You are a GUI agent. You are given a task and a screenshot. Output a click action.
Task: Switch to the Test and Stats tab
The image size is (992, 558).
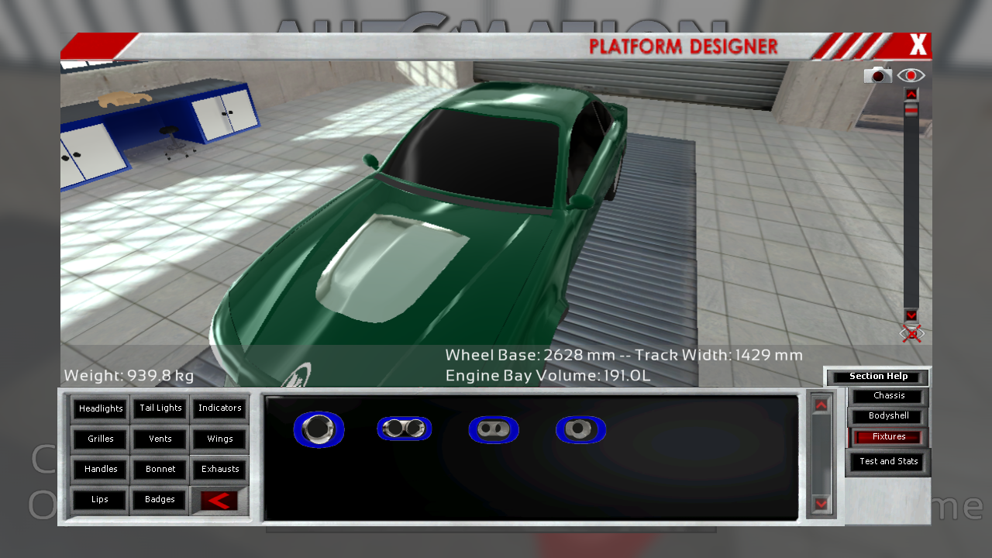(889, 462)
